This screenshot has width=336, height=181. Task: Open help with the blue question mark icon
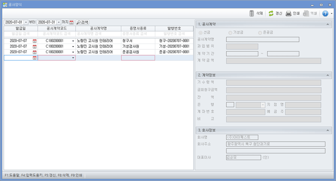[325, 13]
